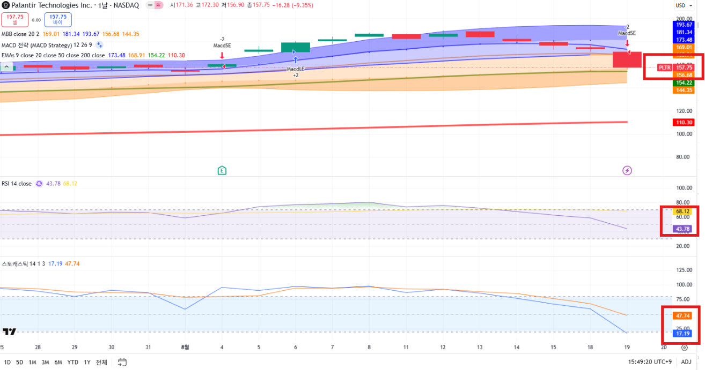Click the purple refresh icon beside RSI values
The image size is (705, 370).
pos(39,184)
